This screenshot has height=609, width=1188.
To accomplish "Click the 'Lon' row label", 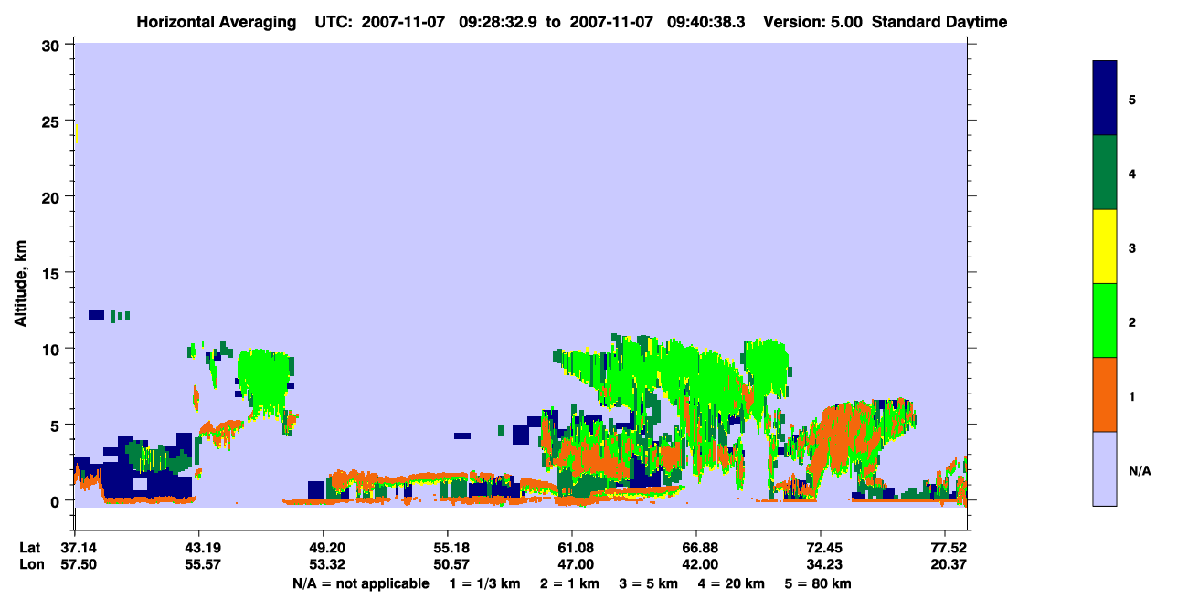I will [x=30, y=564].
